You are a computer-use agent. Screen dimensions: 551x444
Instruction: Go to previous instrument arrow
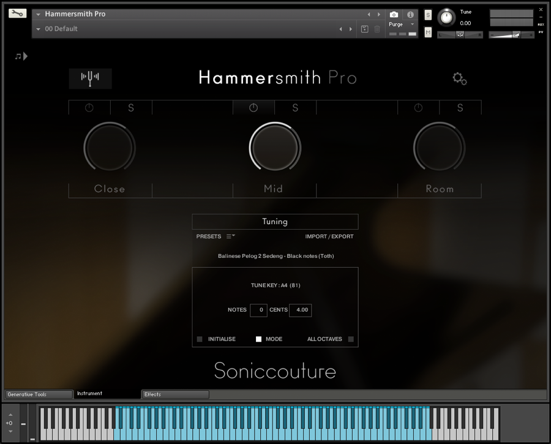pyautogui.click(x=369, y=15)
